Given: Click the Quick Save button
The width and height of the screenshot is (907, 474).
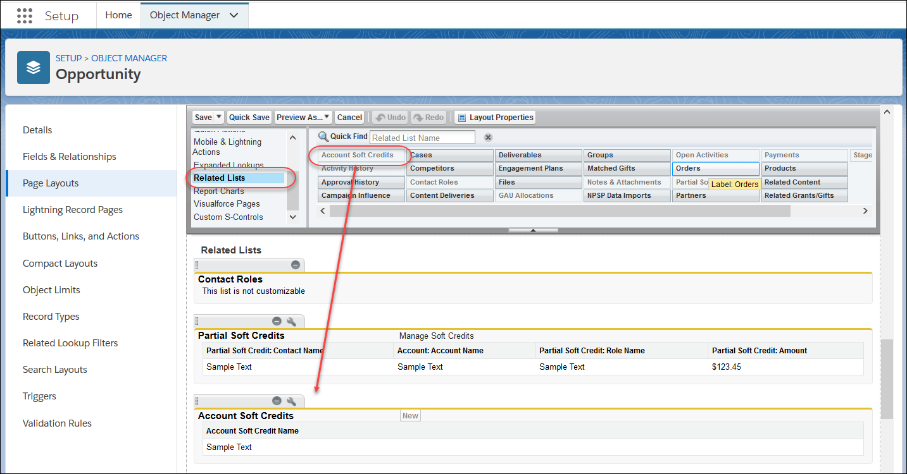Looking at the screenshot, I should [x=249, y=117].
